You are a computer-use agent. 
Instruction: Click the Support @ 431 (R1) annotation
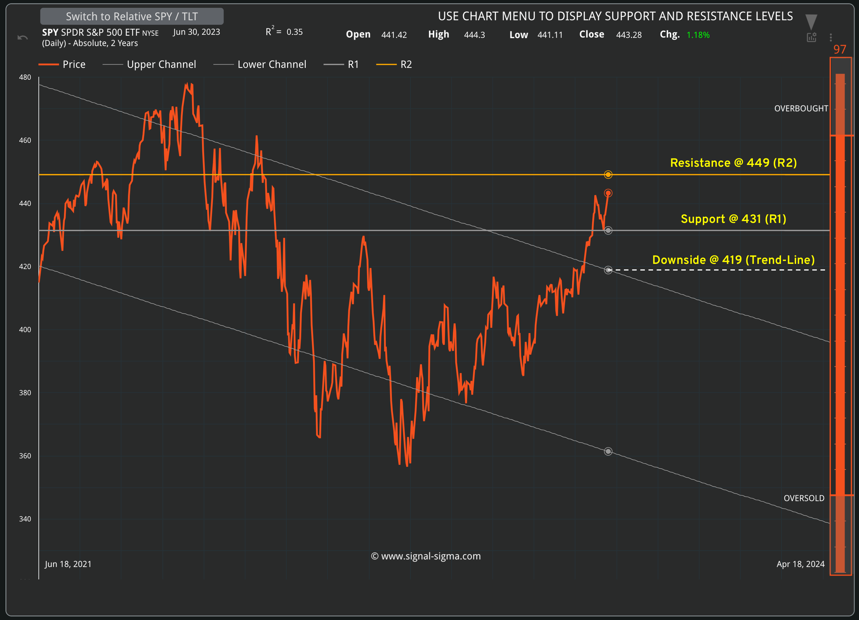733,219
